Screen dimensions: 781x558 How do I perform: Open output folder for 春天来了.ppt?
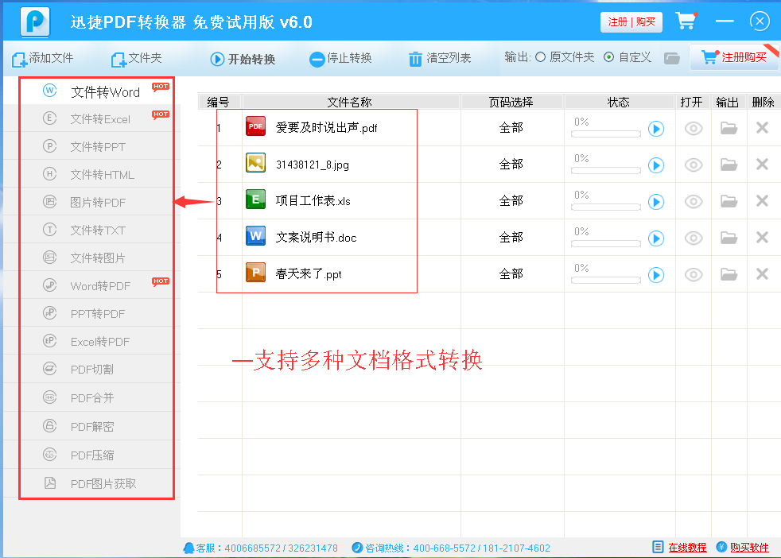point(729,273)
